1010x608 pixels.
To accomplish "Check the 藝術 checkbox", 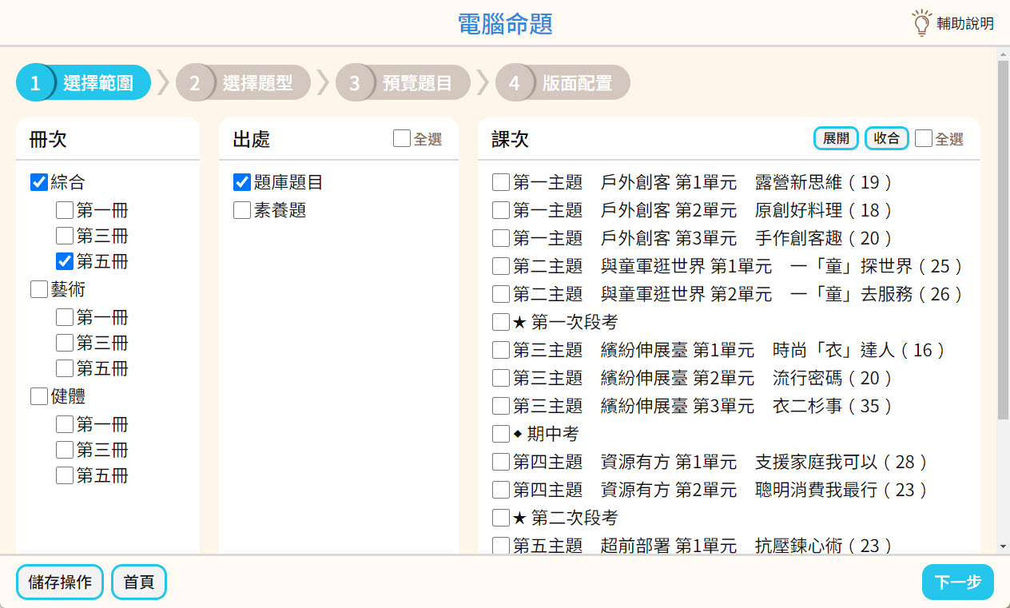I will 39,289.
